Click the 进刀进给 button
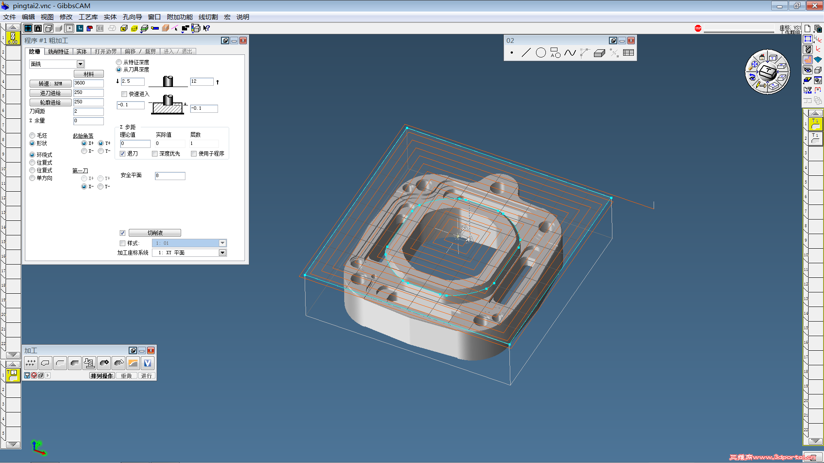824x463 pixels. tap(50, 93)
